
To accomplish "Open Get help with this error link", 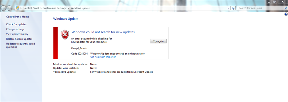I will (x=103, y=57).
